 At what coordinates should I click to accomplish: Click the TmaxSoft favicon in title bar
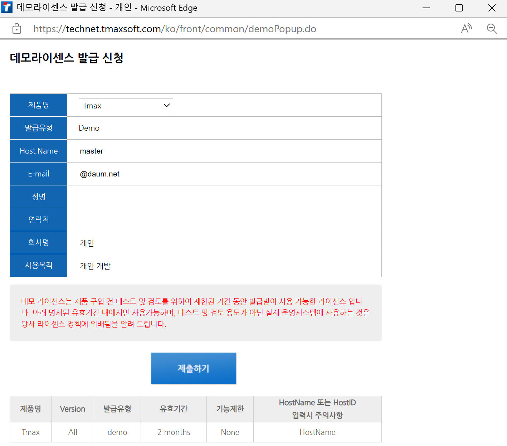[7, 8]
